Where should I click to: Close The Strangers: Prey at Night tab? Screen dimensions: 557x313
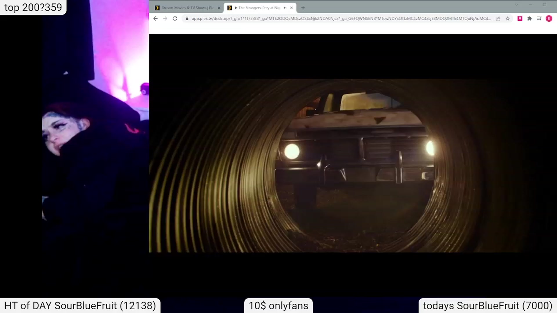click(x=292, y=8)
